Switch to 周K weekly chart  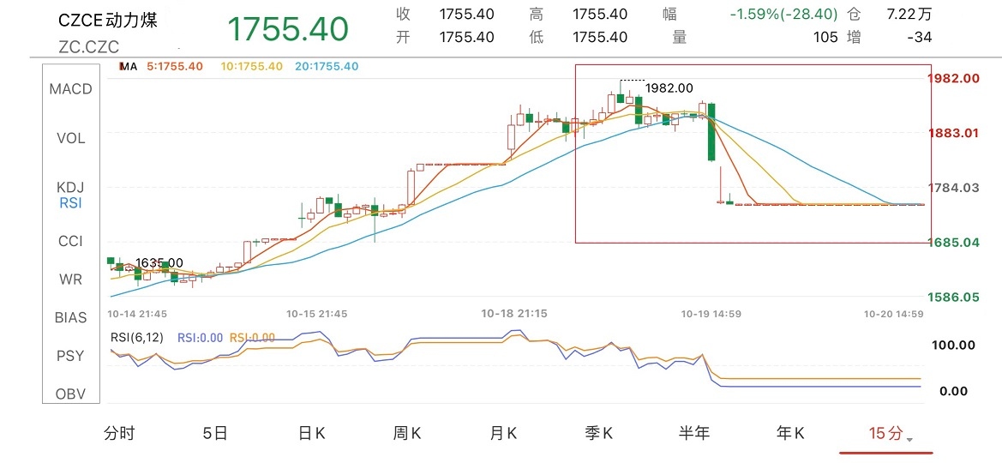408,434
